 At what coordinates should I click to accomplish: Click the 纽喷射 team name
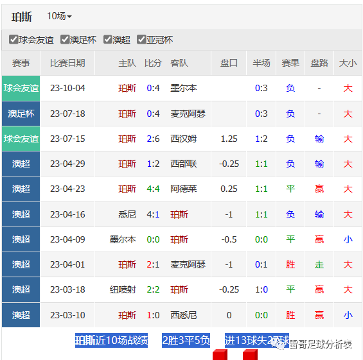coord(123,289)
